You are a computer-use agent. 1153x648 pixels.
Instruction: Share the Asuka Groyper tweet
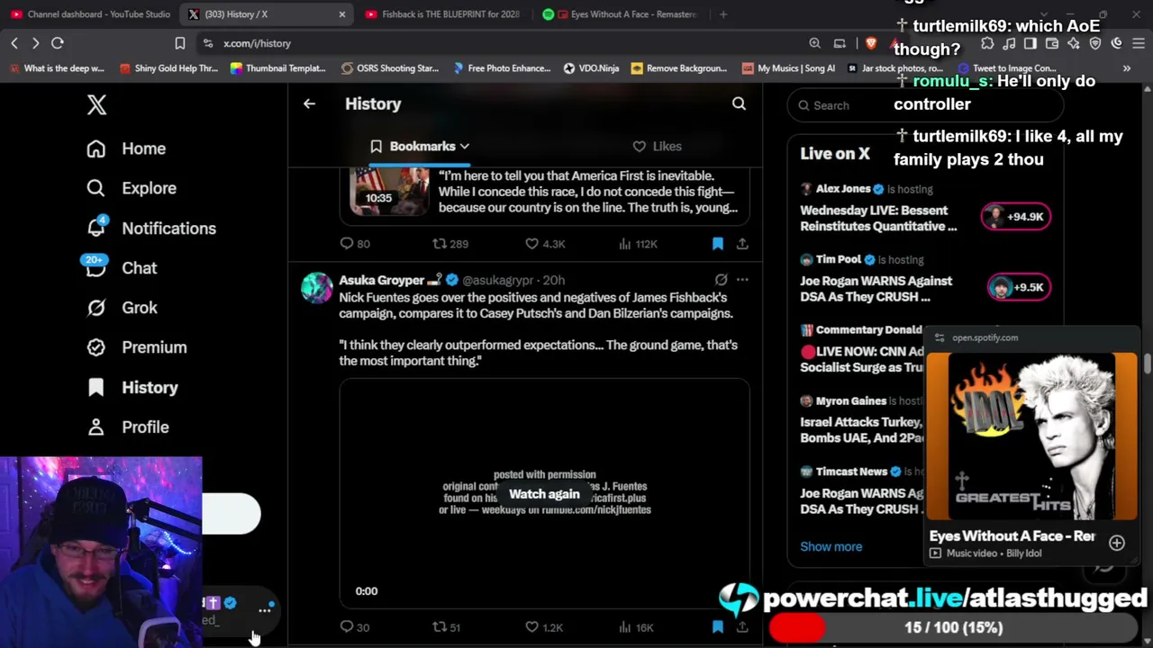pos(742,626)
